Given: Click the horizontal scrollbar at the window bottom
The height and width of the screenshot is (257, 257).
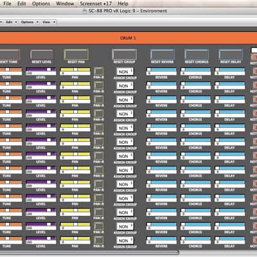Looking at the screenshot, I should 89,253.
